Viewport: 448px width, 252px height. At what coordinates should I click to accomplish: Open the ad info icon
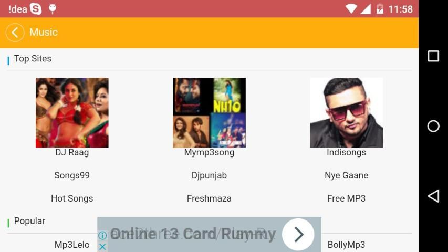coord(102,235)
